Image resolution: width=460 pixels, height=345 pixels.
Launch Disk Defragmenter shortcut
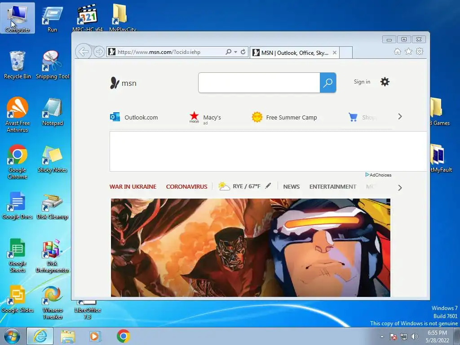coord(52,256)
